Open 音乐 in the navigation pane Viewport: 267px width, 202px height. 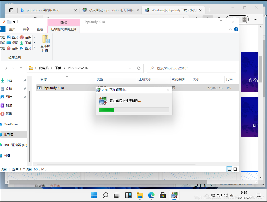(x=9, y=114)
